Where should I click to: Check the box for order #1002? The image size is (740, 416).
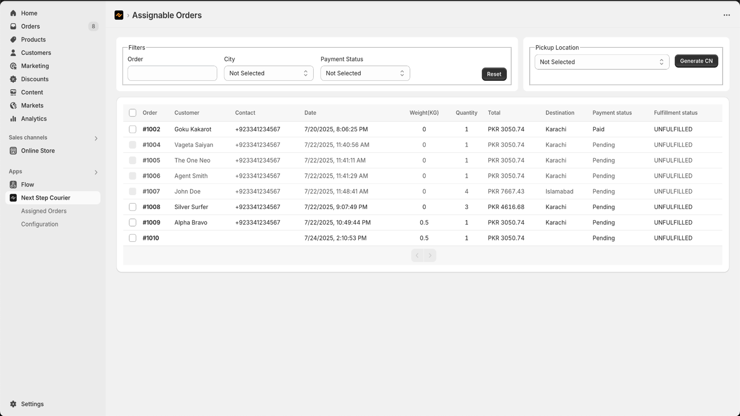(x=132, y=129)
